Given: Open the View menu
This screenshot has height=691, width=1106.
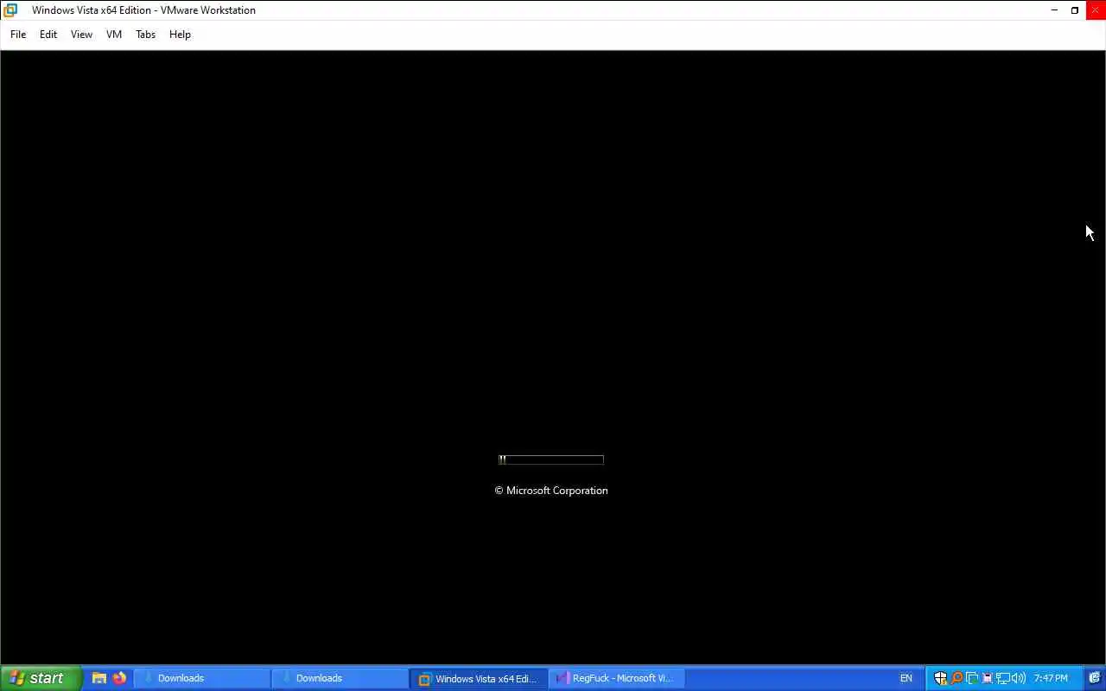Looking at the screenshot, I should [81, 35].
